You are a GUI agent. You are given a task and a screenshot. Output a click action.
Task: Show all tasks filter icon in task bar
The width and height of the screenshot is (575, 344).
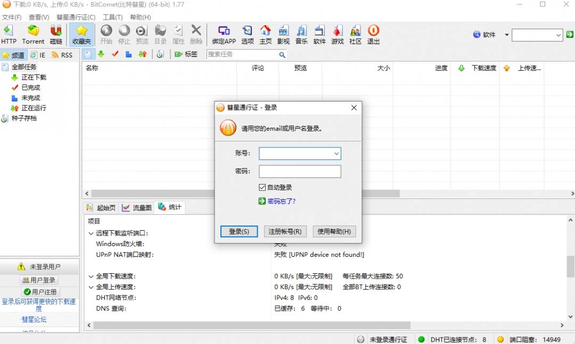click(x=88, y=55)
